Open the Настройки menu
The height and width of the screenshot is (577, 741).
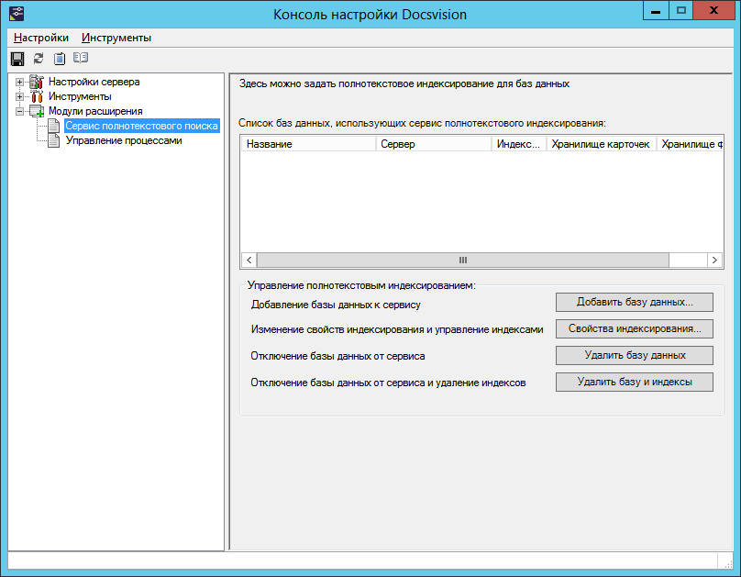coord(41,38)
